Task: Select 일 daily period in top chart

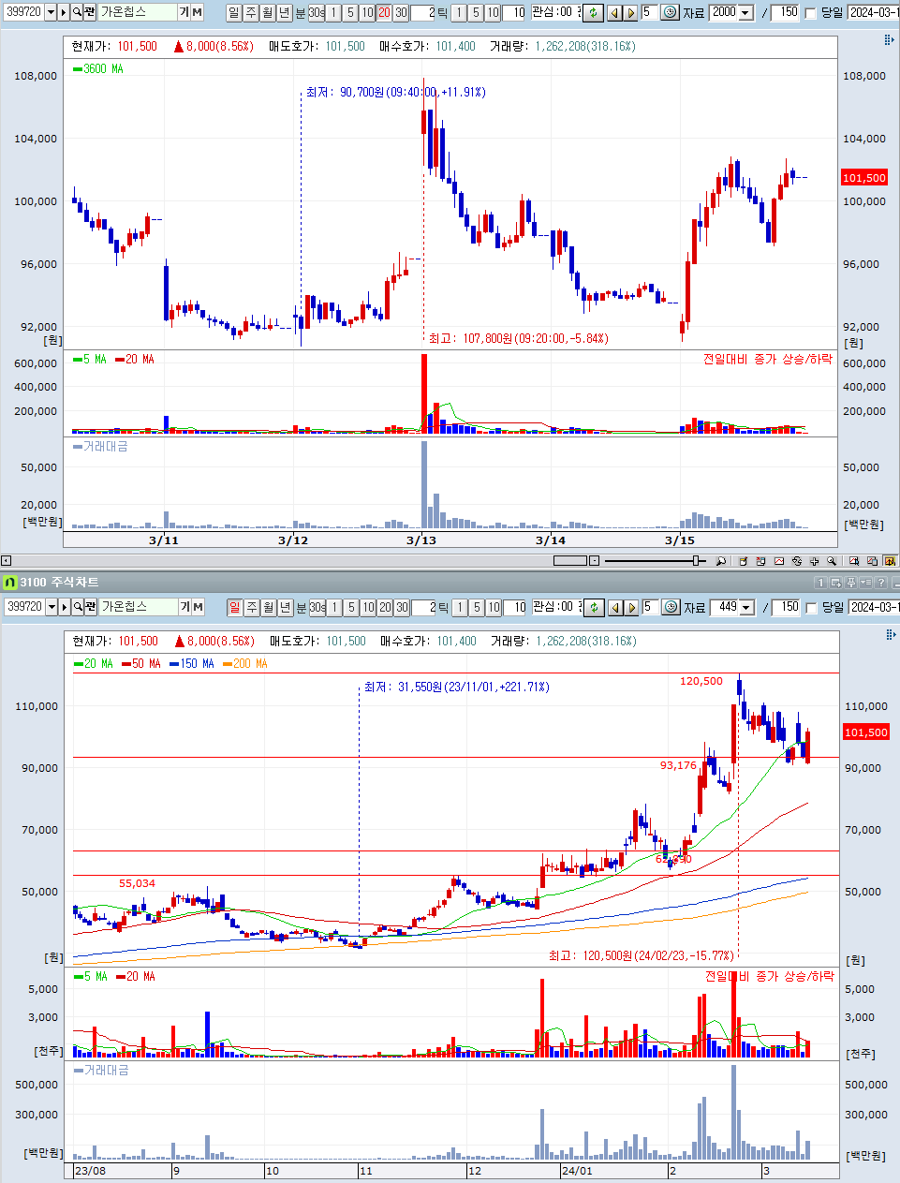Action: pos(234,12)
